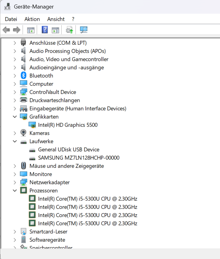Image resolution: width=220 pixels, height=259 pixels.
Task: Expand the Netzwerkadapter category
Action: [x=15, y=182]
